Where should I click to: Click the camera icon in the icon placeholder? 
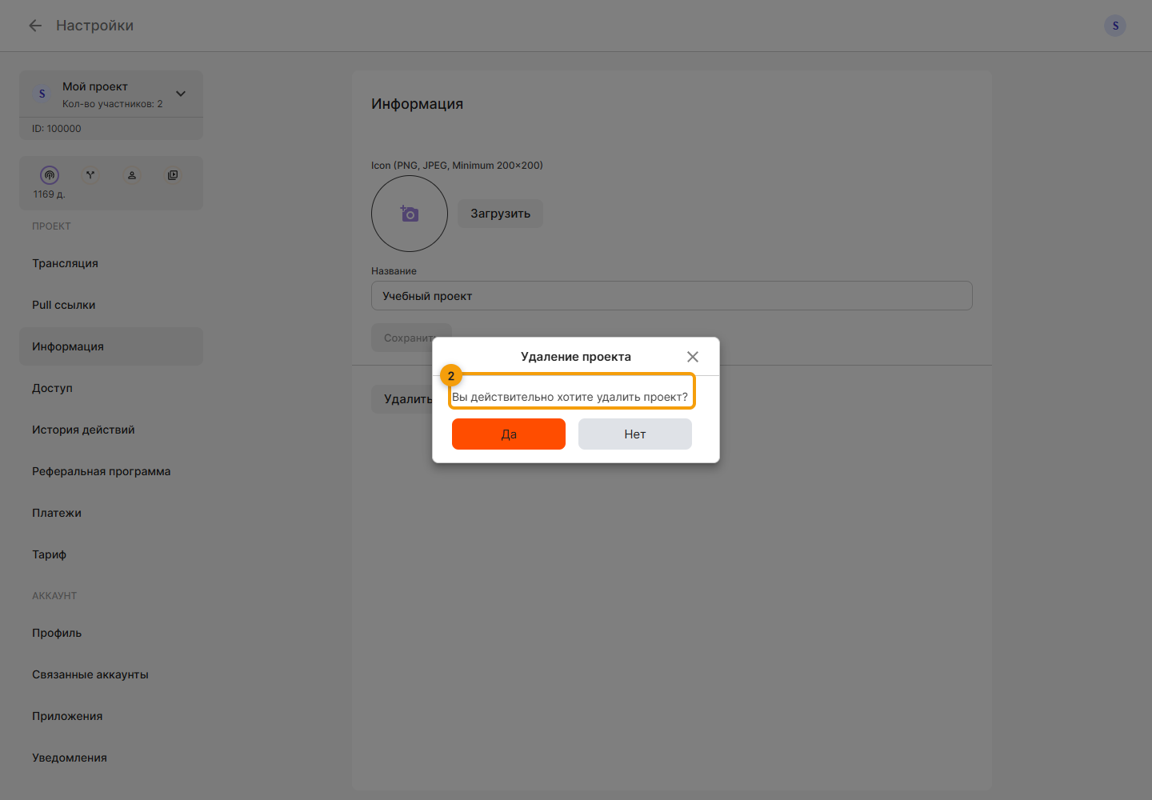(x=410, y=214)
